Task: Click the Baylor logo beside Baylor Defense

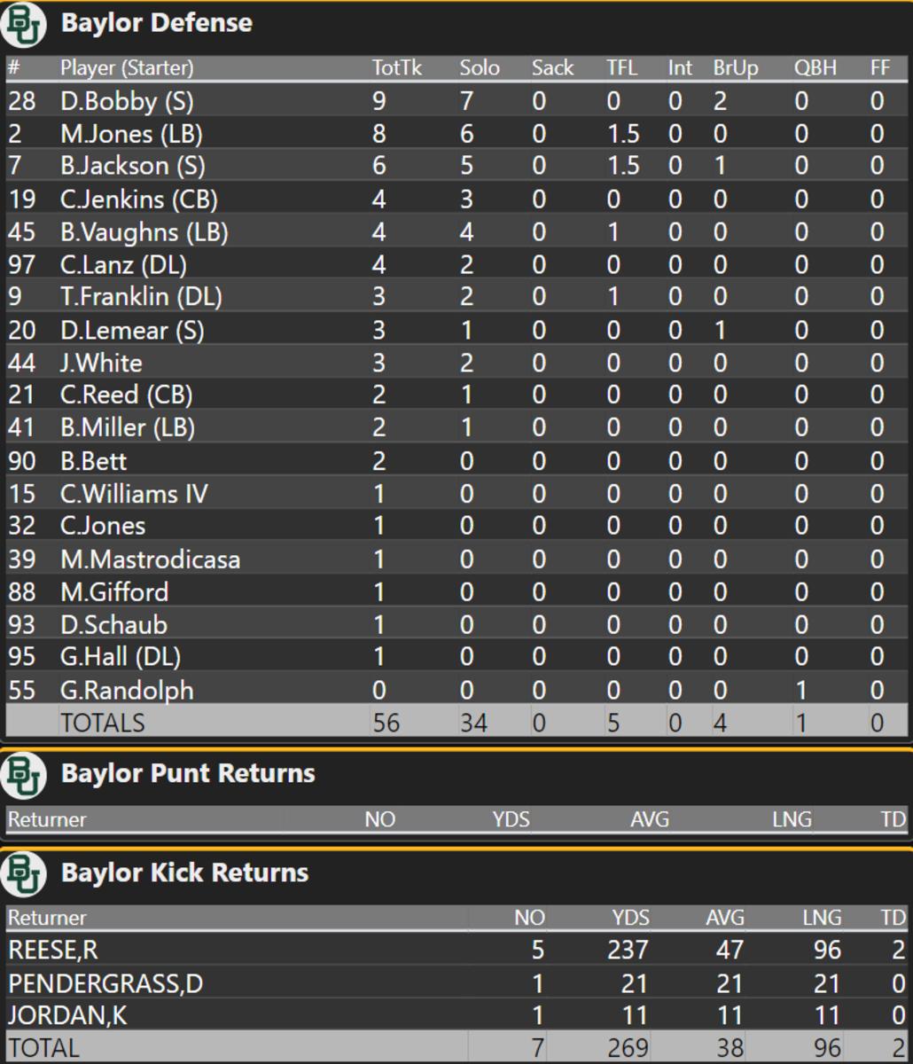Action: click(23, 24)
